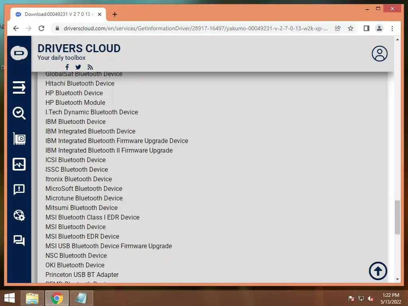The width and height of the screenshot is (408, 306).
Task: Click the Twitter bird icon
Action: 78,67
